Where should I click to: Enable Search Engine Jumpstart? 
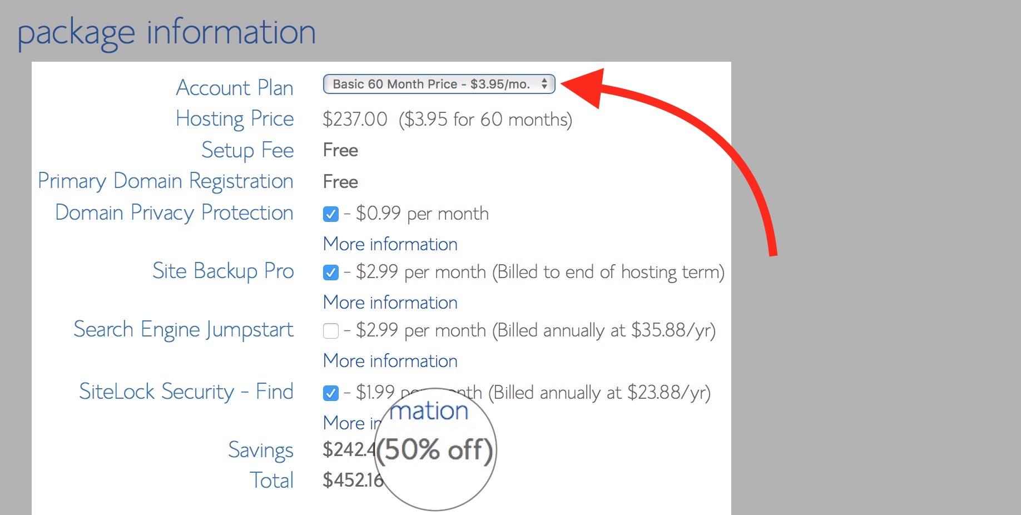331,330
